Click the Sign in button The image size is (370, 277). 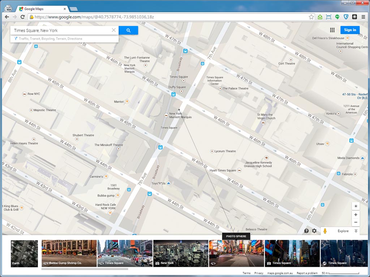point(350,30)
